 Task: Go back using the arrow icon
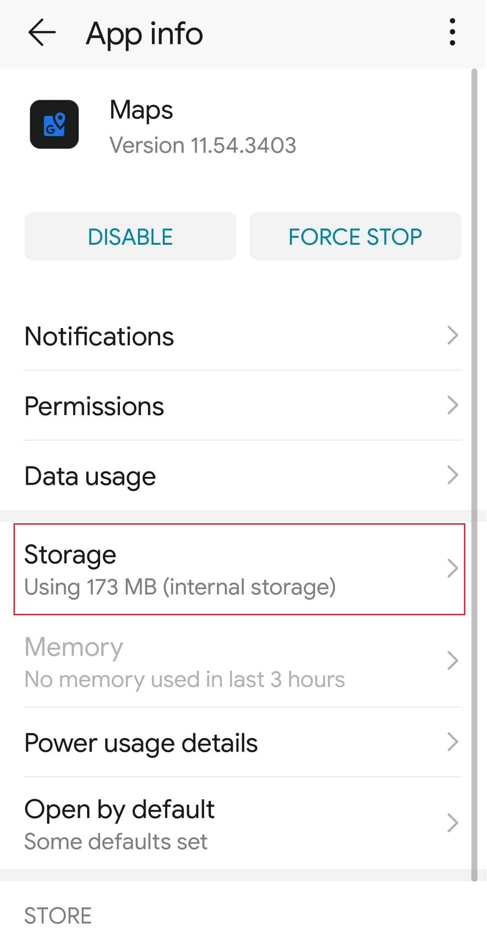tap(42, 32)
